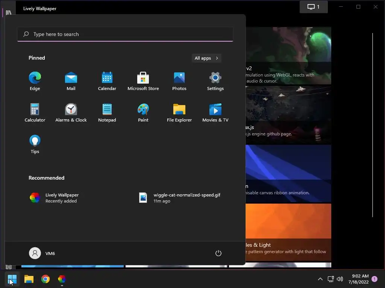385x288 pixels.
Task: Launch the Photos app
Action: click(x=179, y=81)
